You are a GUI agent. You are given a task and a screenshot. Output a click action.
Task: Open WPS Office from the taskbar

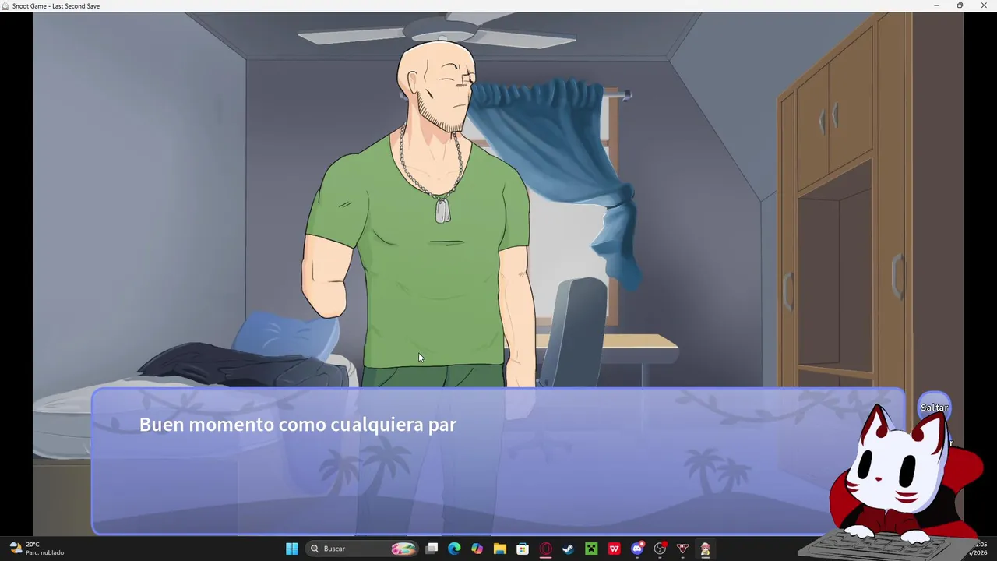(x=614, y=549)
